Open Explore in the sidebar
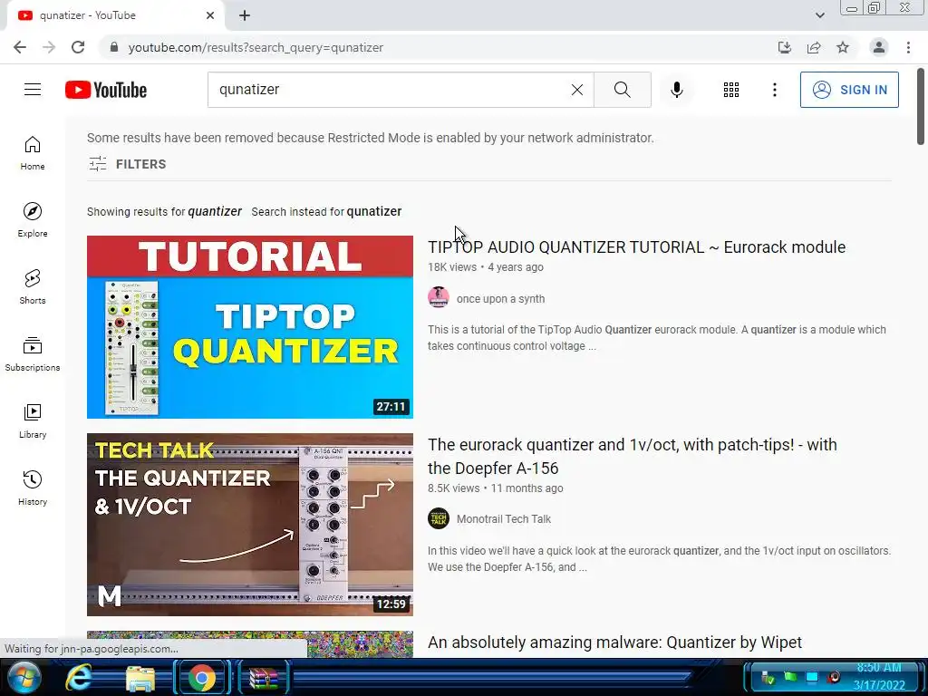The width and height of the screenshot is (928, 696). click(33, 220)
